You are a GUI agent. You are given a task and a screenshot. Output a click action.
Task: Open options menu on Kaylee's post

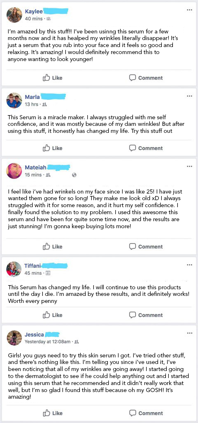[x=189, y=10]
